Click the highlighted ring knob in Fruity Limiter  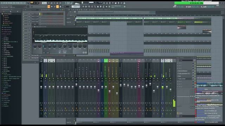(x=65, y=46)
